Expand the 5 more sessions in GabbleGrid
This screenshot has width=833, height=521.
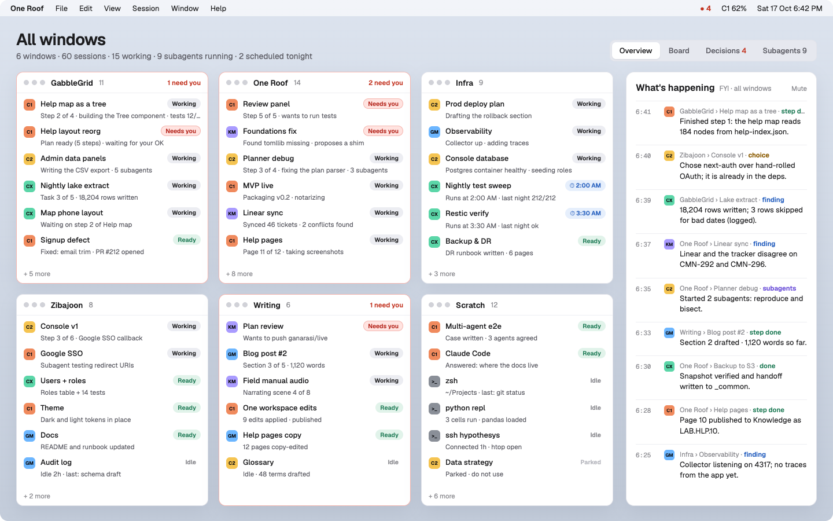[x=37, y=274]
